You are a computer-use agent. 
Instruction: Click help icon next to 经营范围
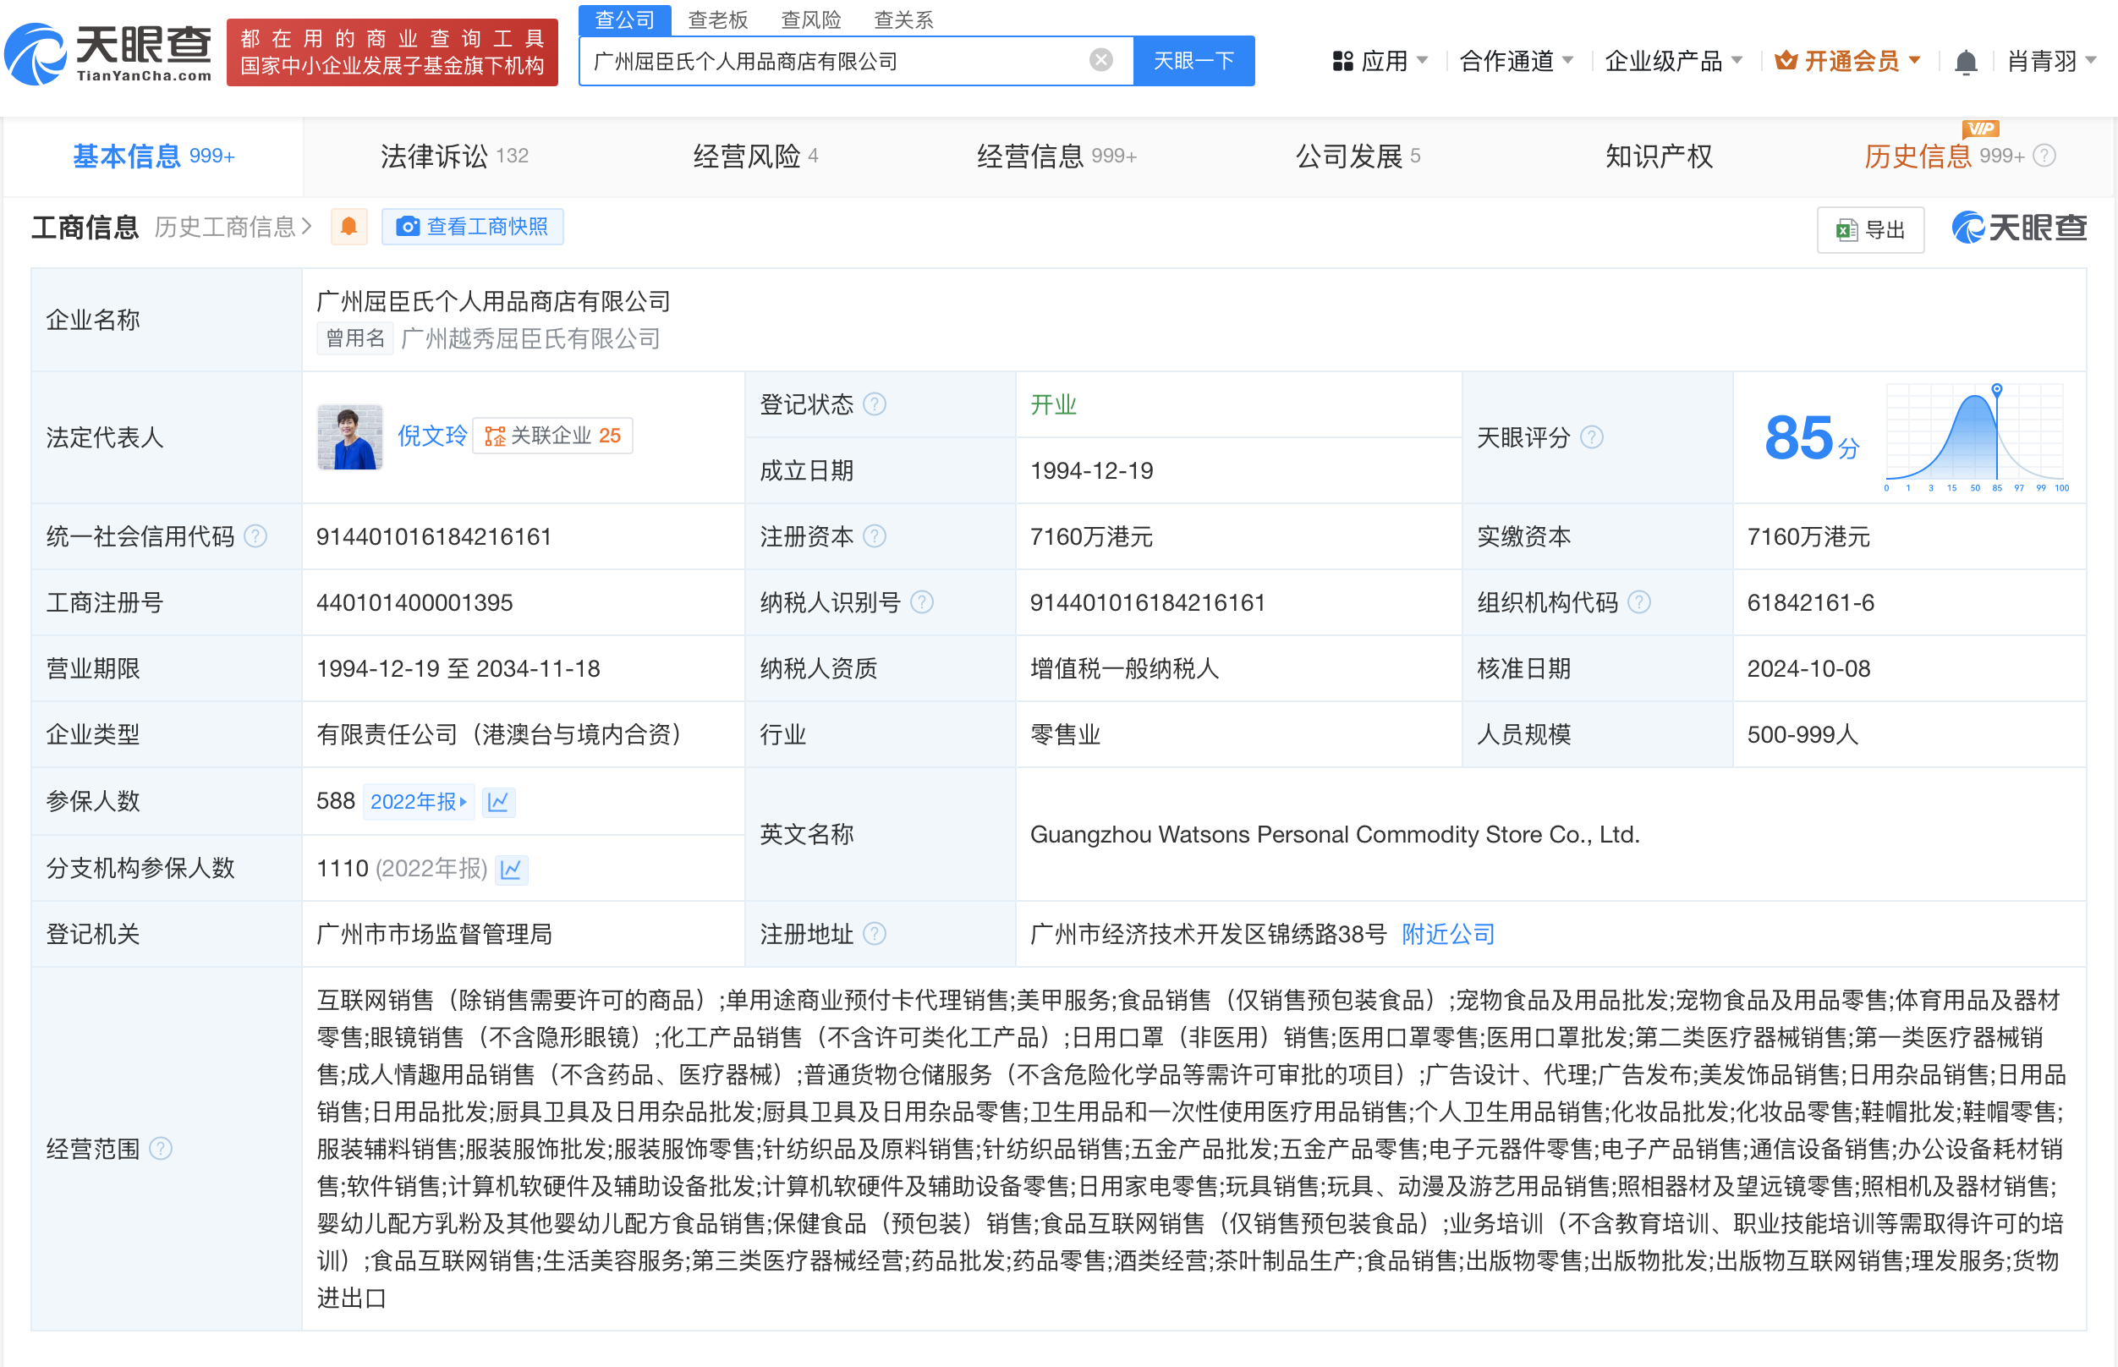161,1149
